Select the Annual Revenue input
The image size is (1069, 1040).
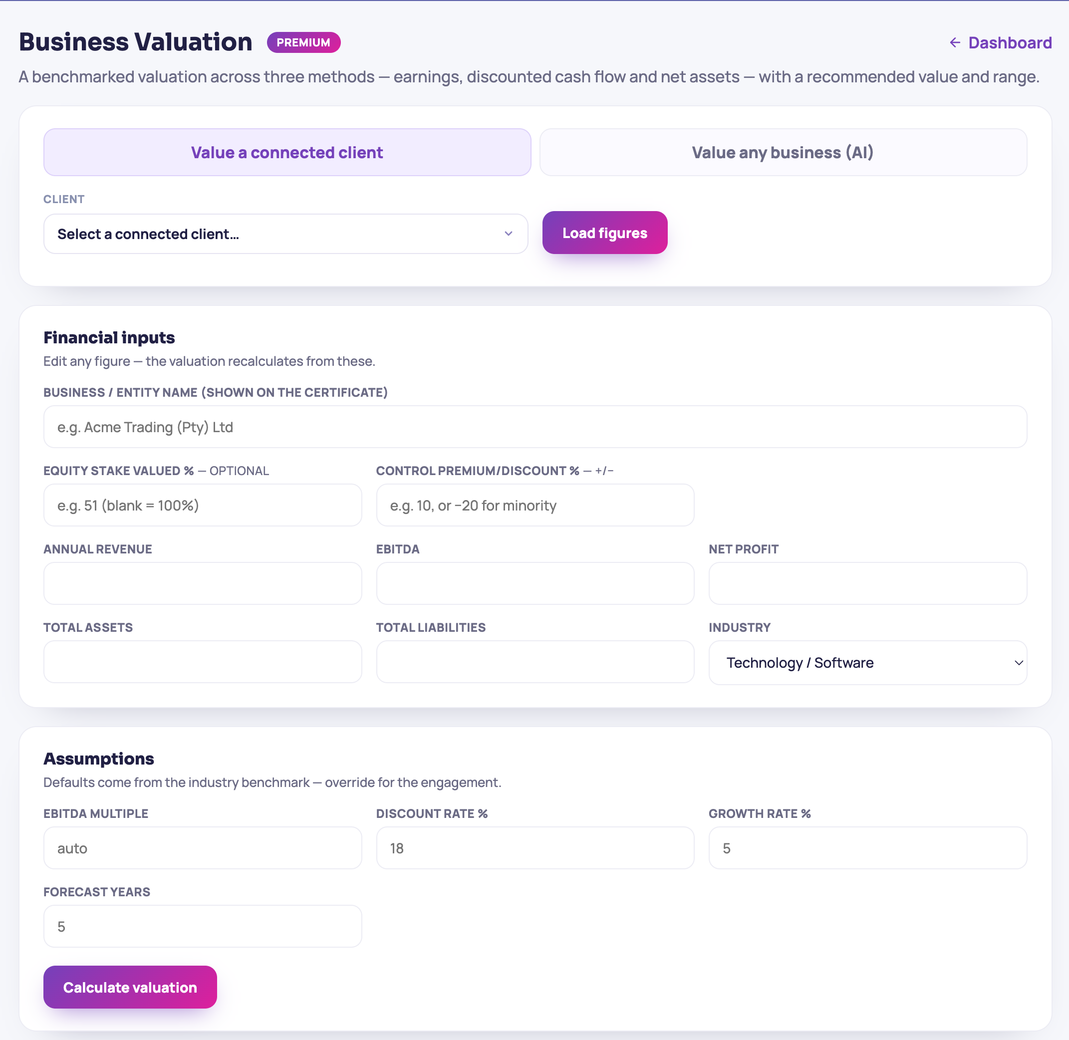tap(203, 583)
